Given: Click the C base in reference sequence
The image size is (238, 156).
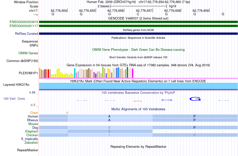Looking at the screenshot, I should pos(138,14).
